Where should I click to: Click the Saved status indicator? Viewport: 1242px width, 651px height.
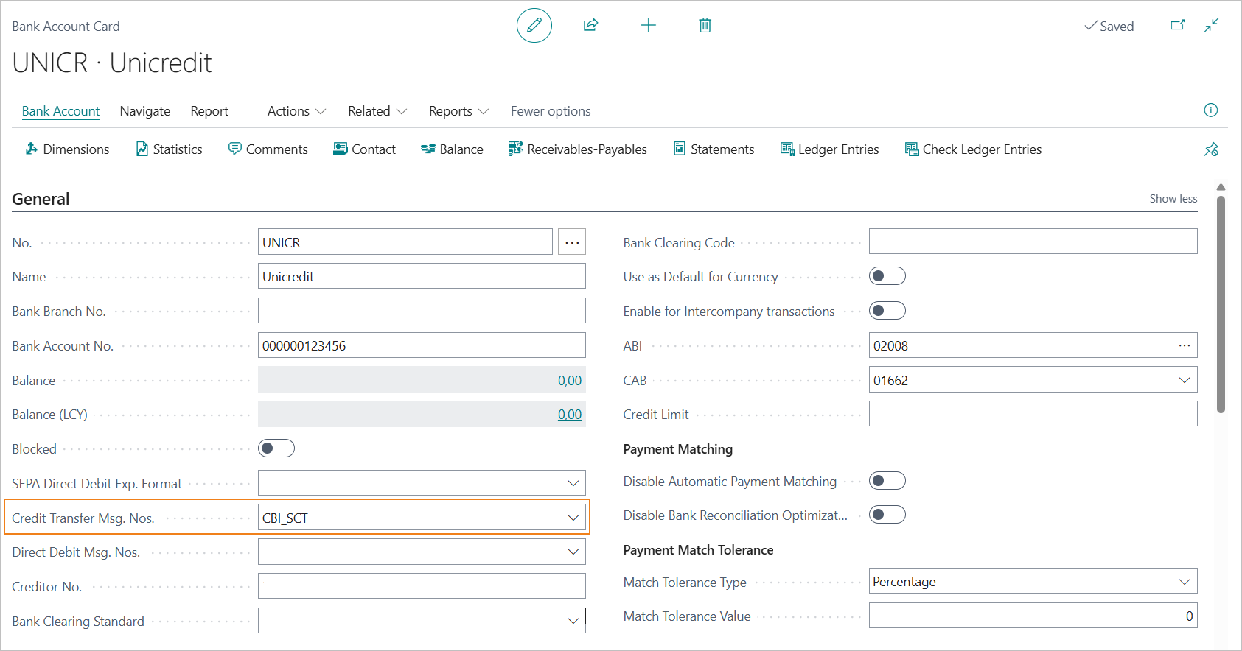click(x=1109, y=26)
